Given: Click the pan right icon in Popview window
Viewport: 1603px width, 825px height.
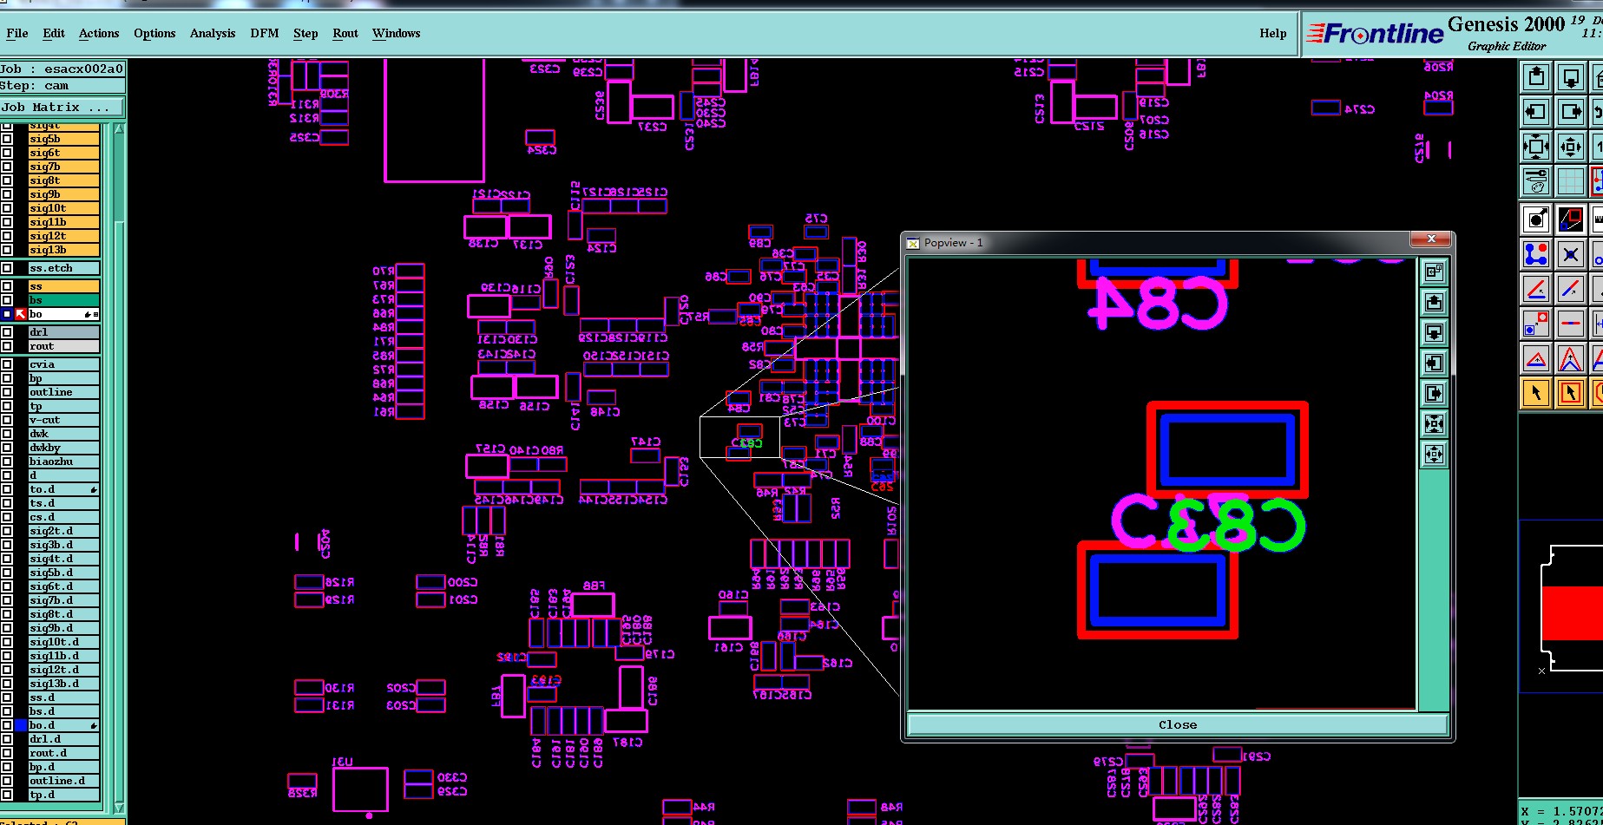Looking at the screenshot, I should tap(1434, 394).
